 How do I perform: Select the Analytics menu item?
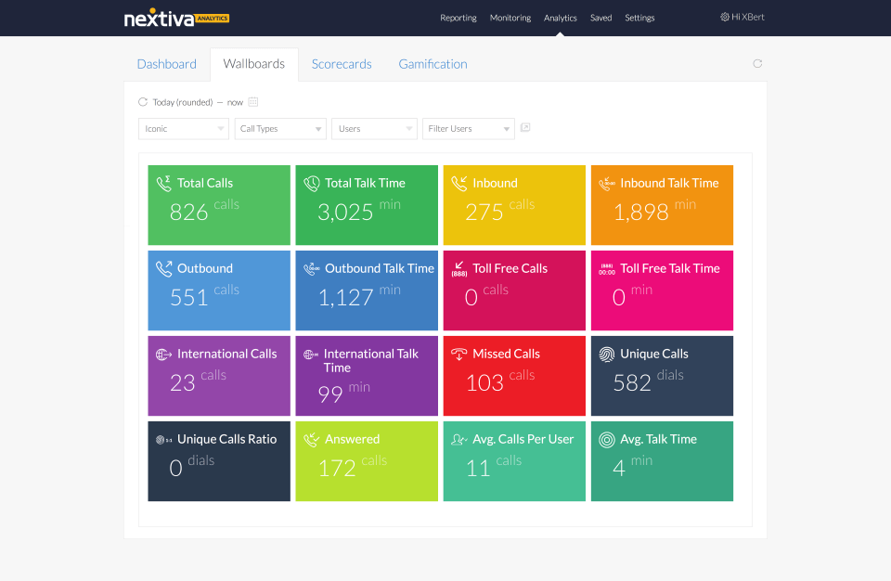(x=561, y=18)
